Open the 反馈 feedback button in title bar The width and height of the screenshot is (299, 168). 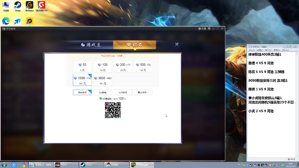point(202,29)
